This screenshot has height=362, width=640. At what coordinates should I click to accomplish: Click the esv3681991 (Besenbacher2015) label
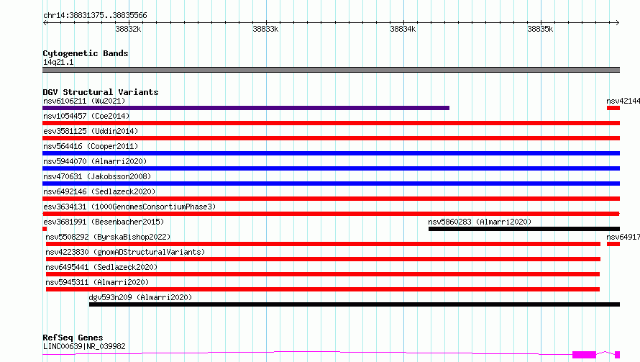coord(104,222)
